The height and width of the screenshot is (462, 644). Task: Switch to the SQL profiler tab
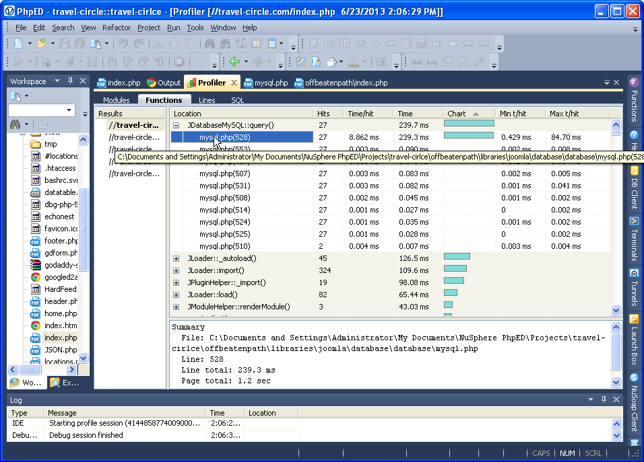pyautogui.click(x=237, y=100)
